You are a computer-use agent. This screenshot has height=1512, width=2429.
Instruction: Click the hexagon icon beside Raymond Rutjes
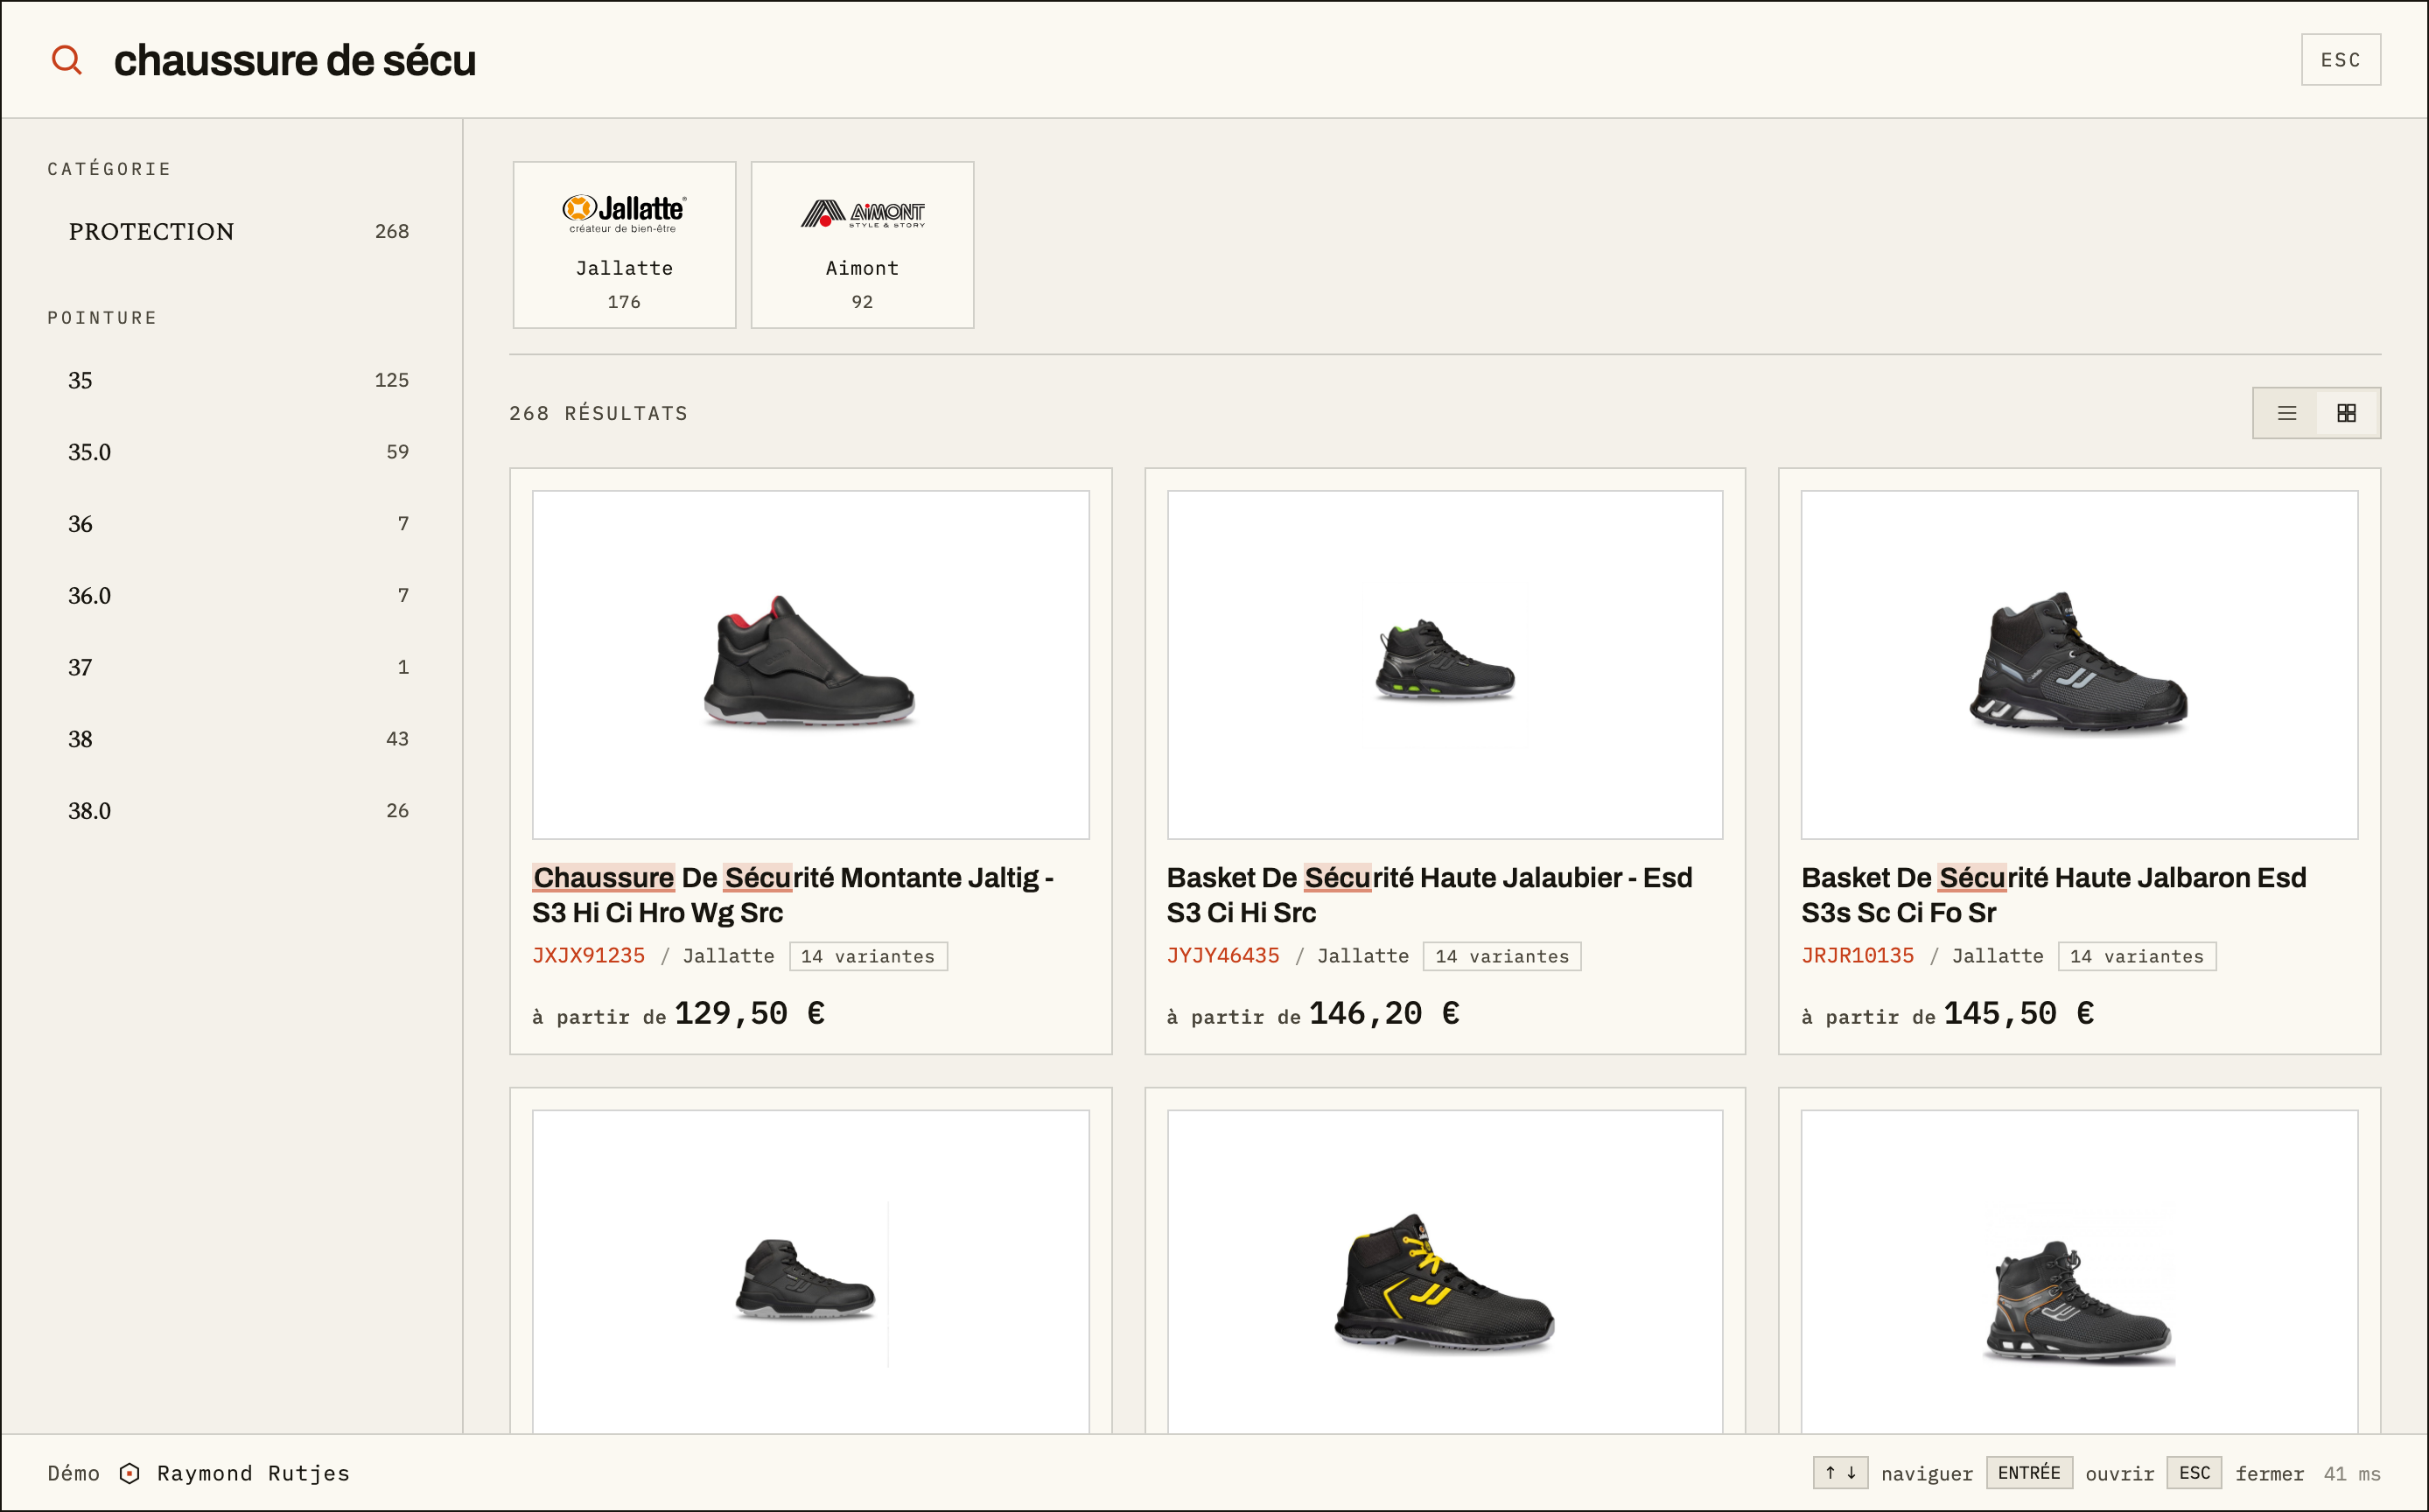(x=129, y=1473)
